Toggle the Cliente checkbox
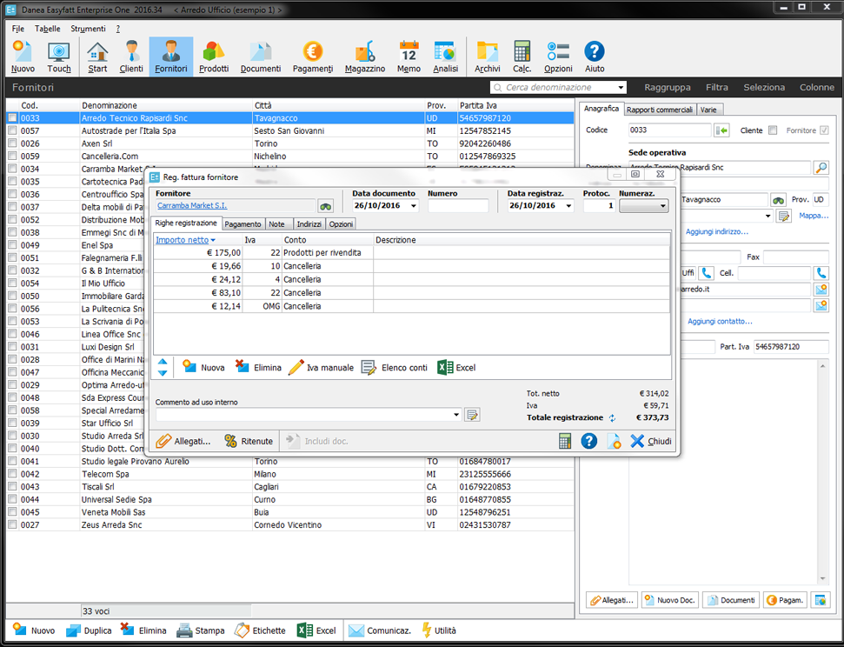 773,130
